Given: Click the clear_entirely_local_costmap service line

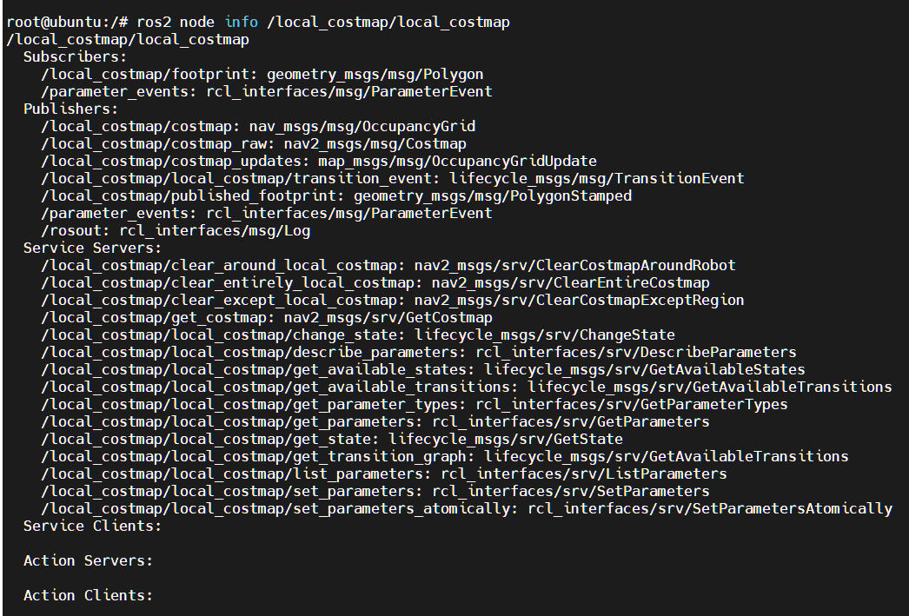Looking at the screenshot, I should coord(375,282).
